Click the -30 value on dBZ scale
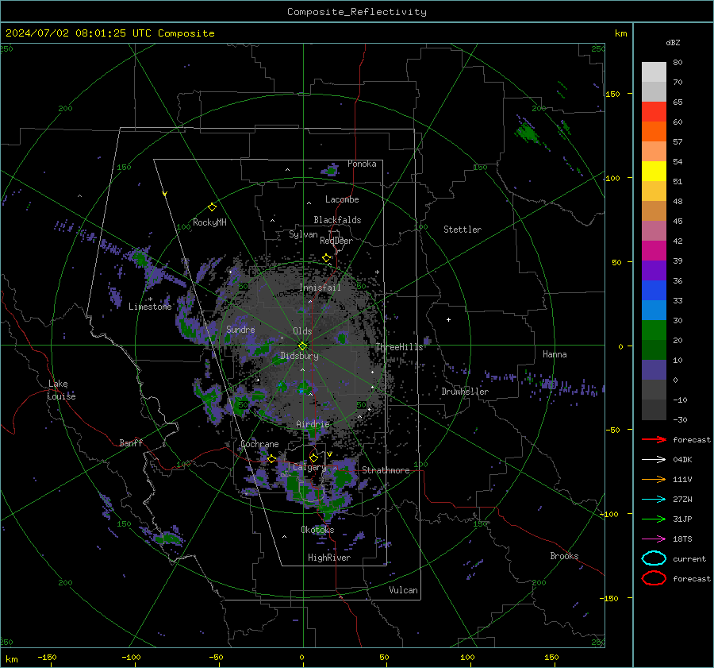The height and width of the screenshot is (668, 714). tap(680, 419)
